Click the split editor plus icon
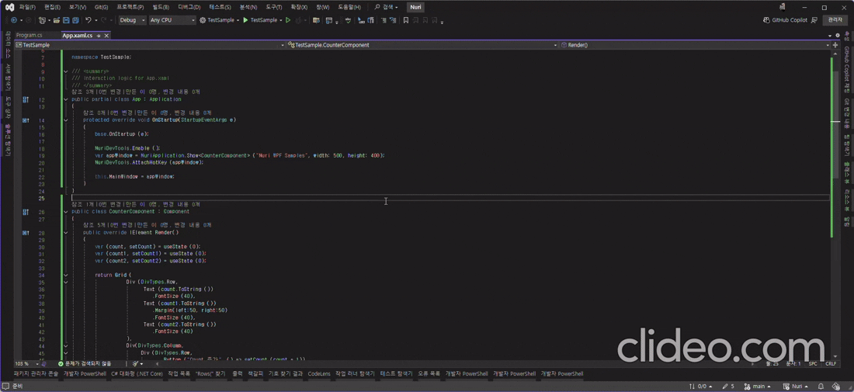The image size is (854, 392). coord(835,45)
